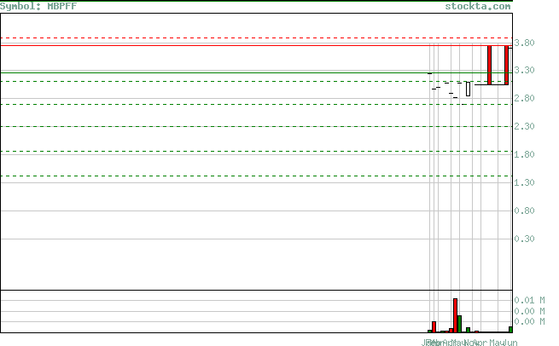The height and width of the screenshot is (346, 559).
Task: Select the 3.30 price axis label
Action: (x=524, y=70)
